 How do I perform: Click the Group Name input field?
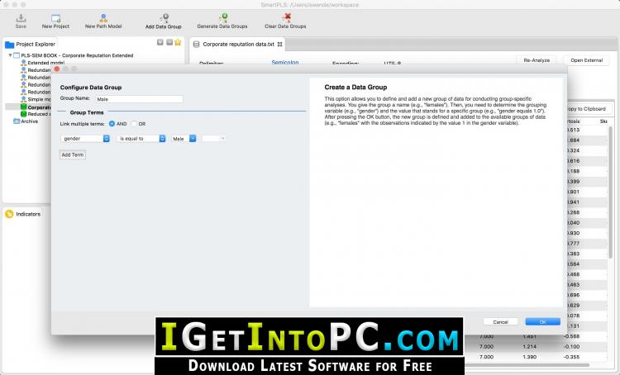pyautogui.click(x=139, y=99)
